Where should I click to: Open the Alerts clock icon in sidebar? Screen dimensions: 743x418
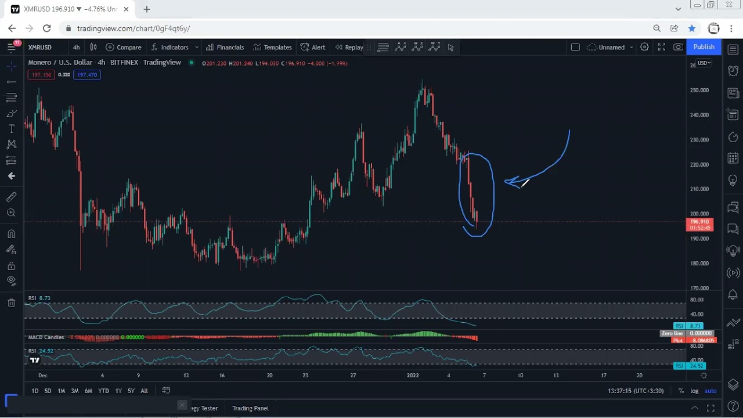tap(733, 70)
